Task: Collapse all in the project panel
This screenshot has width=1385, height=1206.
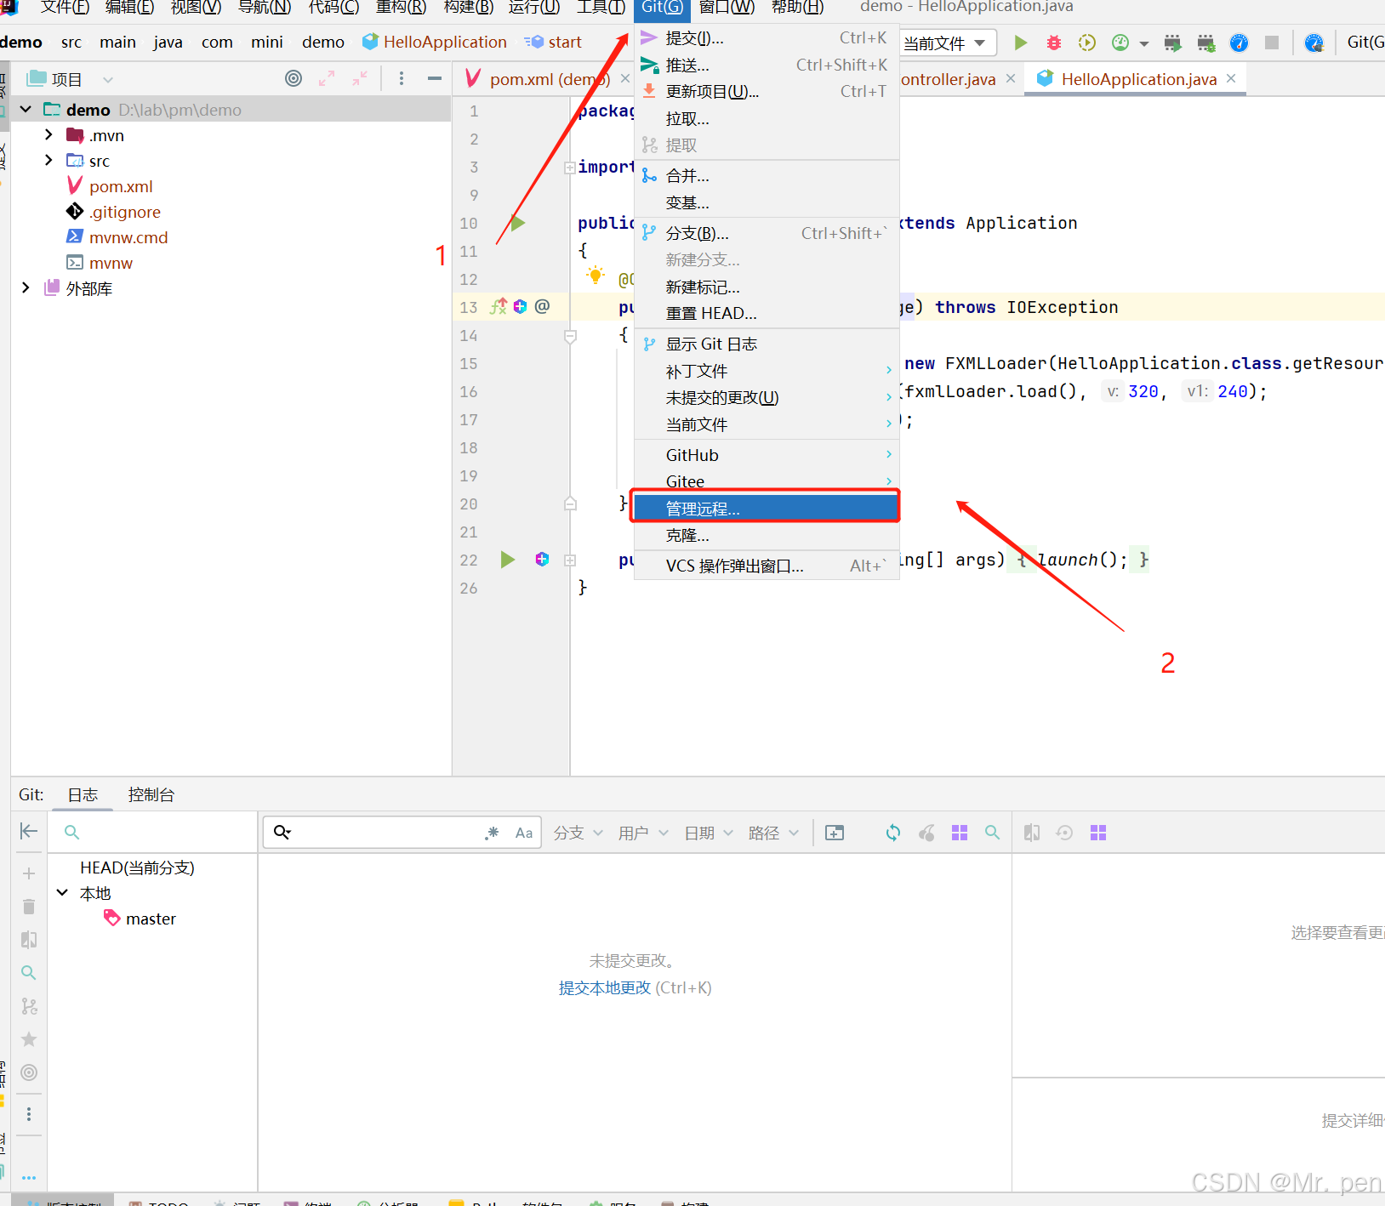Action: point(360,78)
